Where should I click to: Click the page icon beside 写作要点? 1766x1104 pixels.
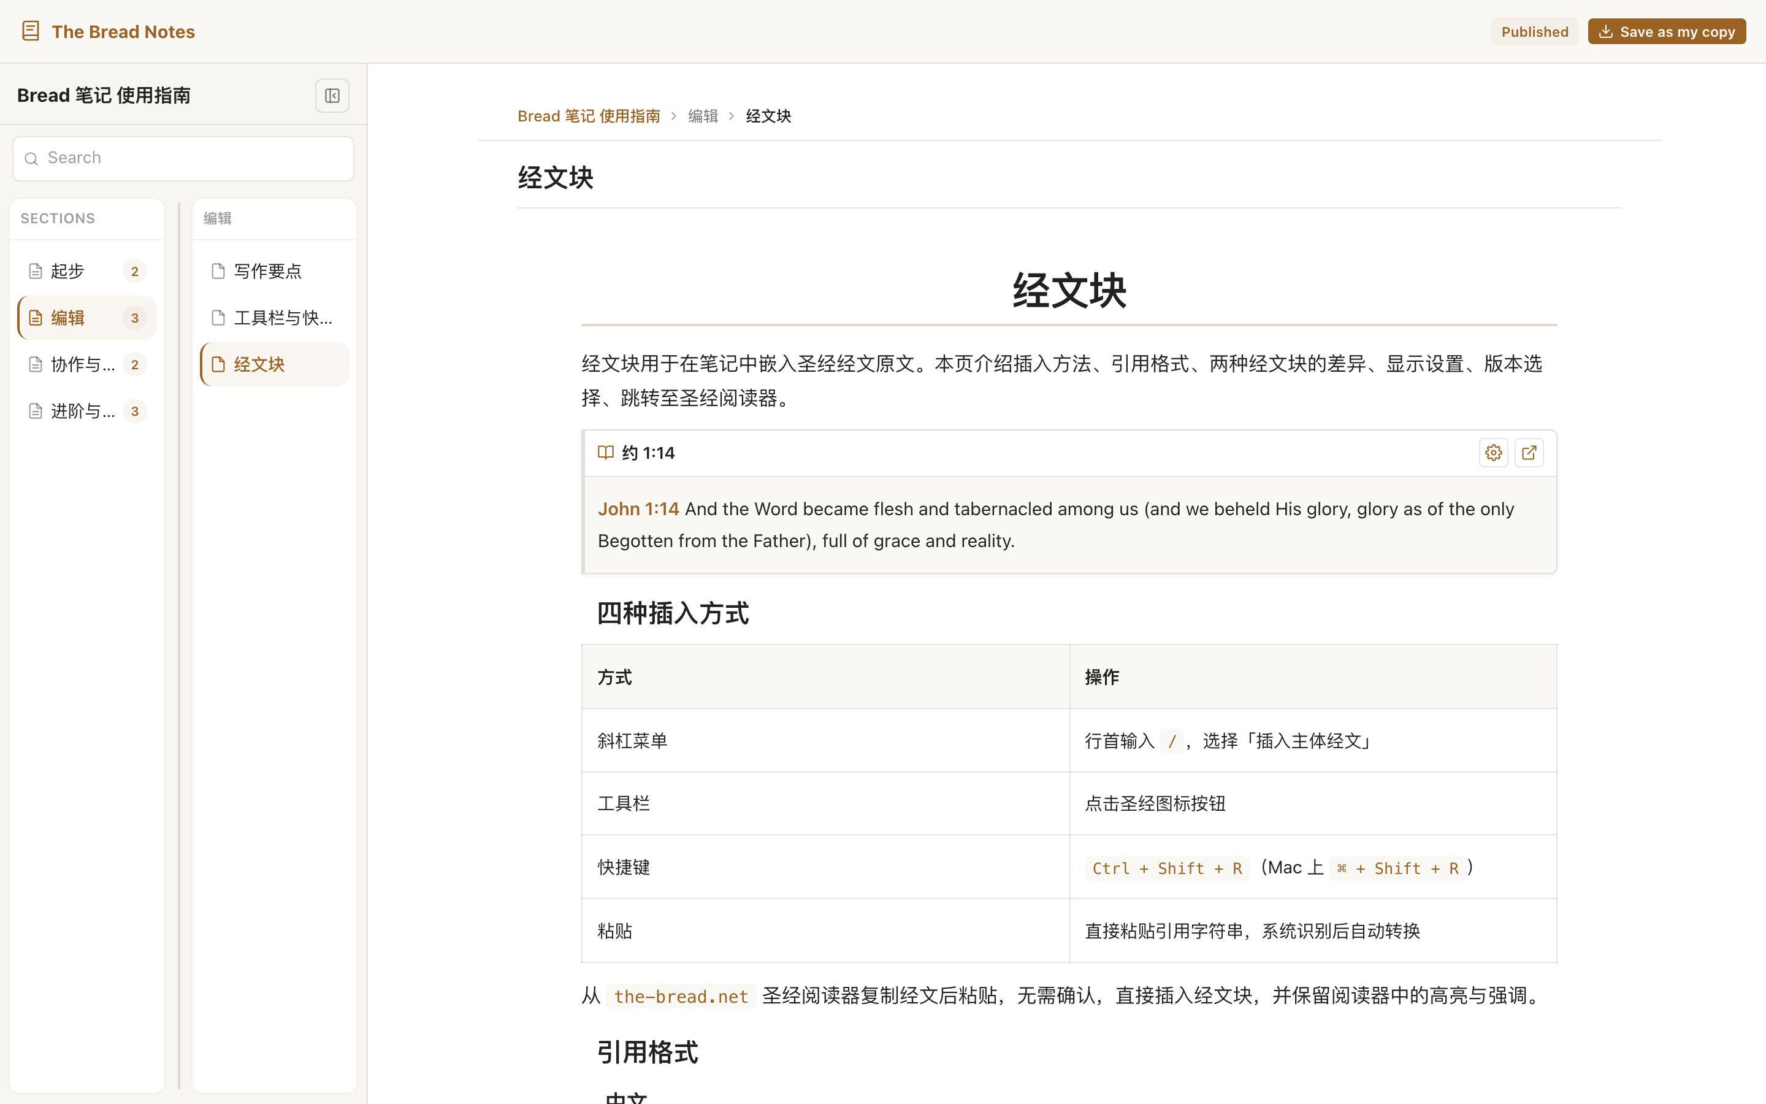(218, 271)
